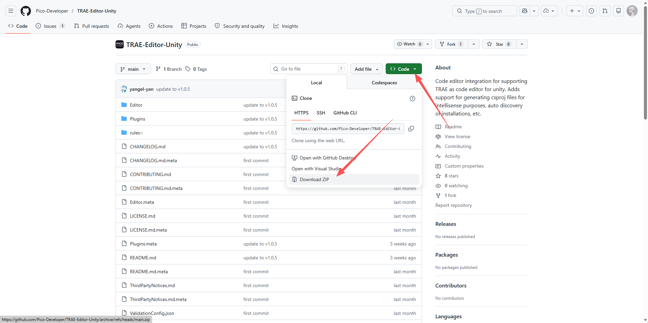This screenshot has height=323, width=648.
Task: Expand the Copilot dropdown arrow in header
Action: click(x=534, y=11)
